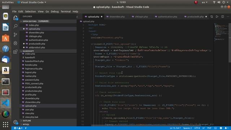The image size is (231, 130).
Task: Open the Visual Studio Code app menu in the top bar
Action: [31, 2]
